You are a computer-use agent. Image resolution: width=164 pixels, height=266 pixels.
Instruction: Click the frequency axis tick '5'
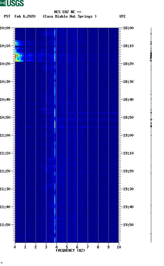coord(67,247)
